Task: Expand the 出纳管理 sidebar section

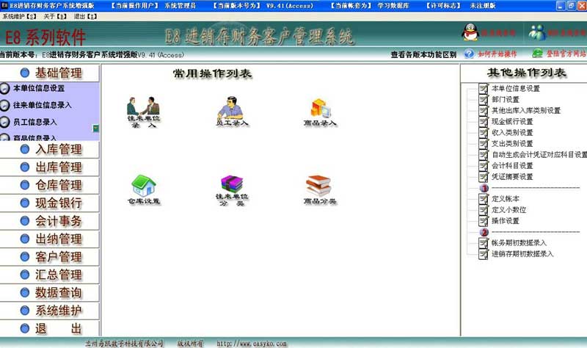Action: [x=50, y=239]
